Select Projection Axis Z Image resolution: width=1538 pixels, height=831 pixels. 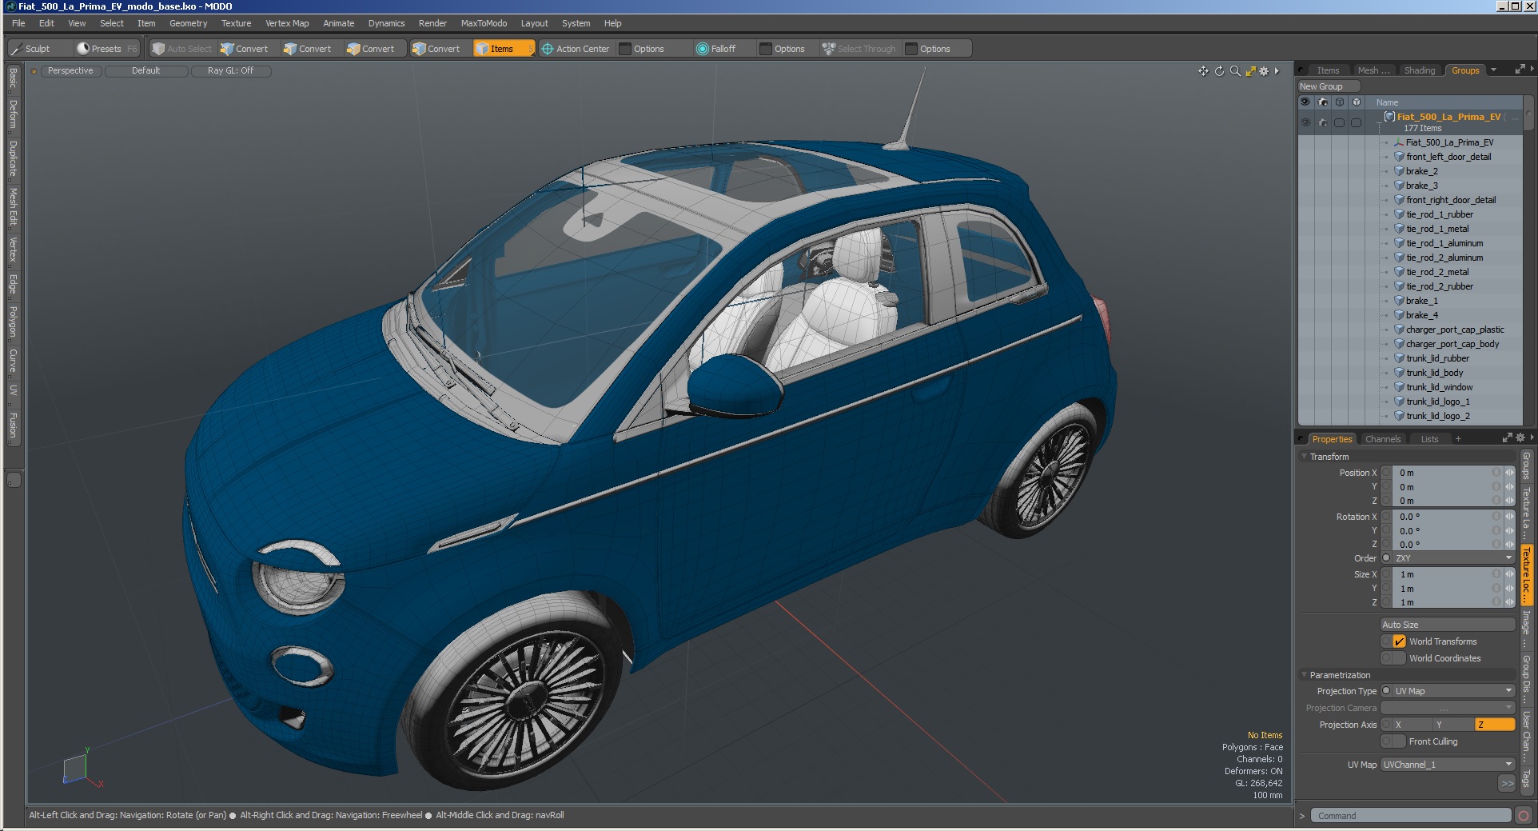coord(1495,725)
